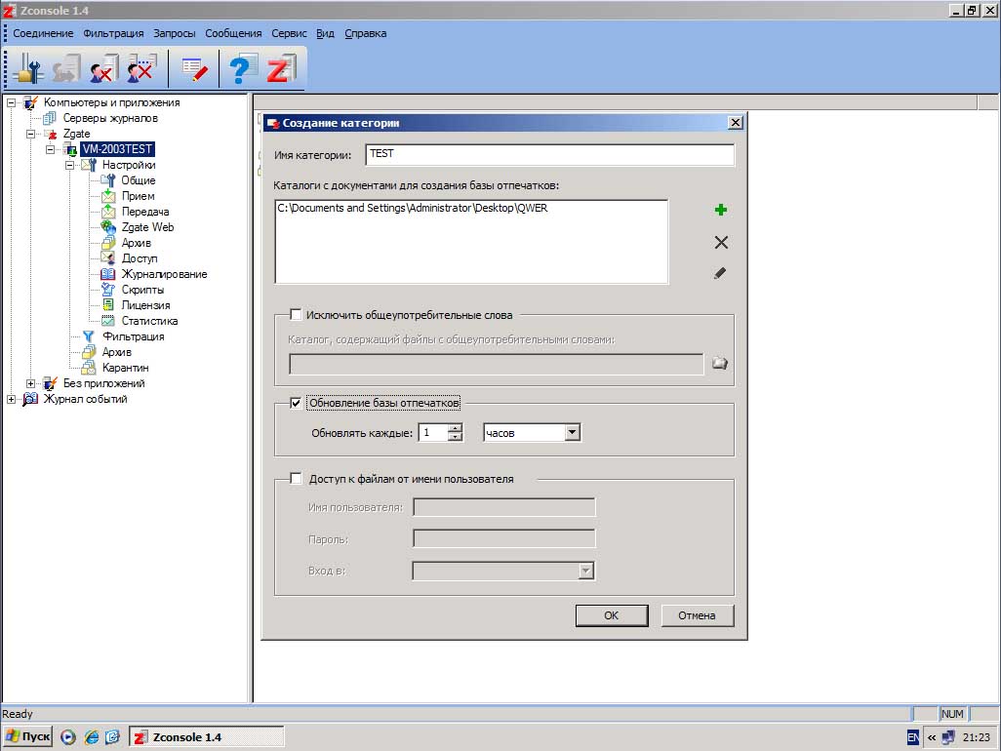Open the Запросы menu
Screen dimensions: 1001x751
175,34
